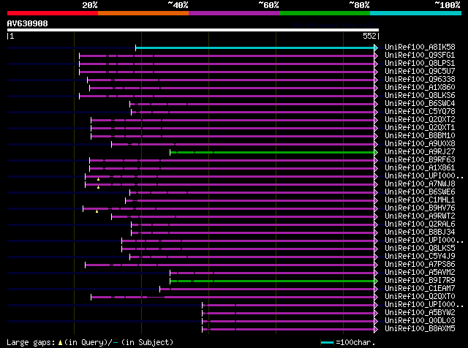The image size is (468, 348).
Task: Click the UniRef100_B9HV76 label
Action: (420, 208)
